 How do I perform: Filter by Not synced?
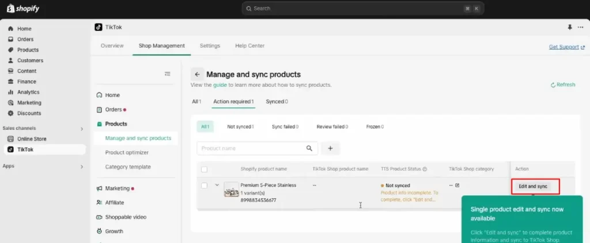click(x=240, y=127)
